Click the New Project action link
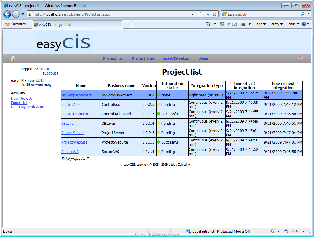The height and width of the screenshot is (237, 314). 21,99
